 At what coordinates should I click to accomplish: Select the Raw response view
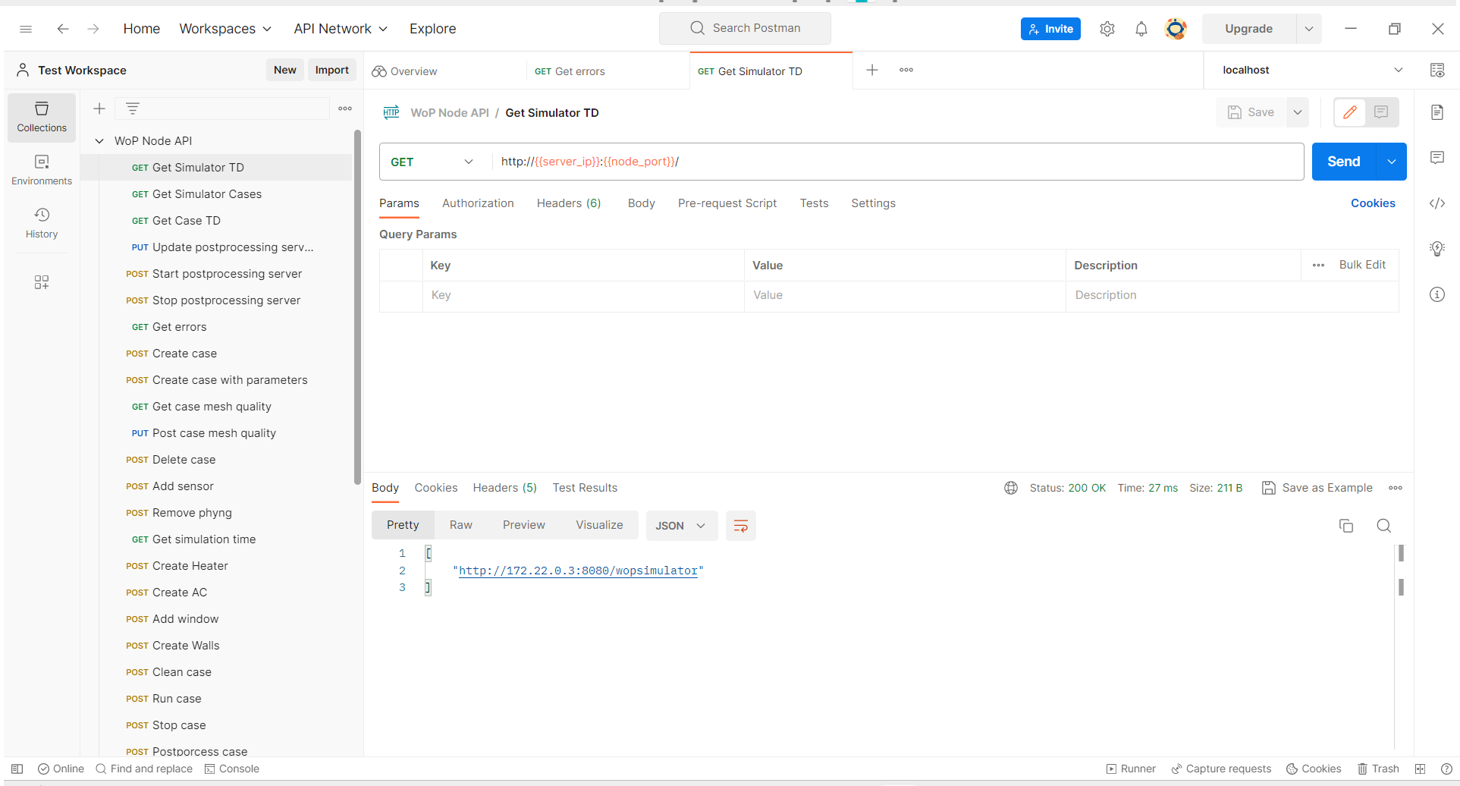(x=461, y=525)
